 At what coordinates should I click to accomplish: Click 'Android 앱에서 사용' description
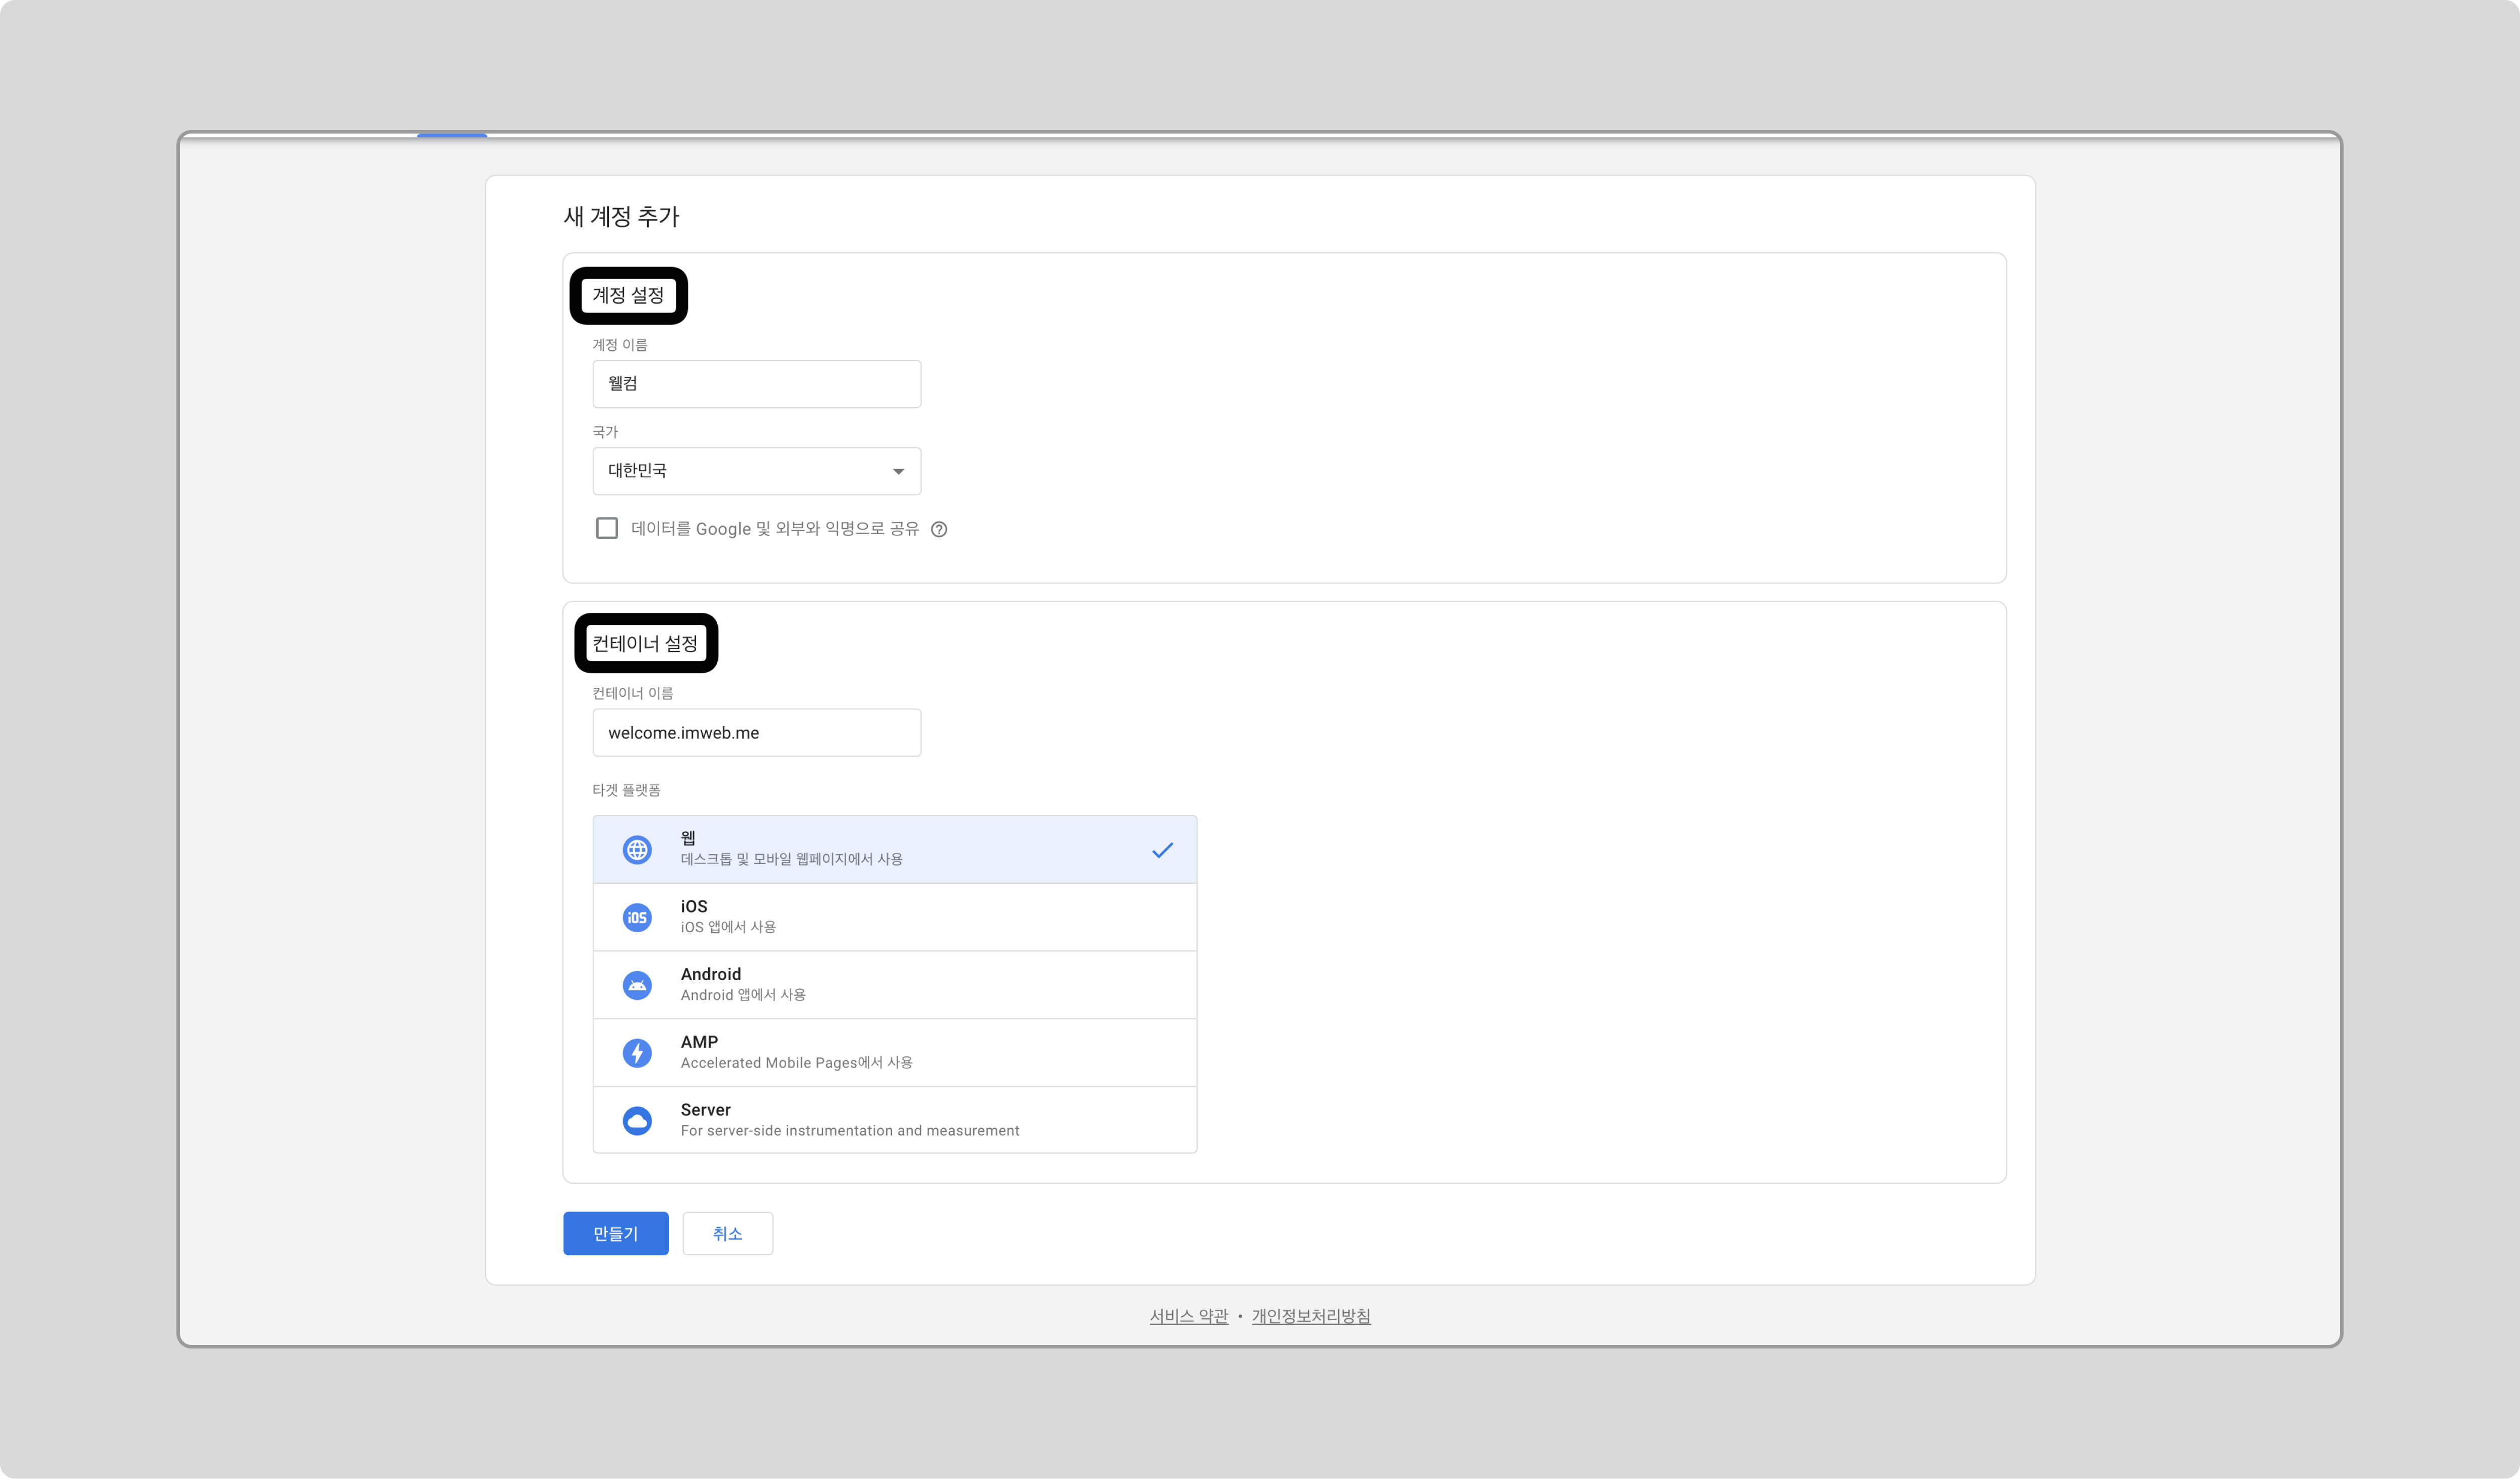tap(743, 995)
